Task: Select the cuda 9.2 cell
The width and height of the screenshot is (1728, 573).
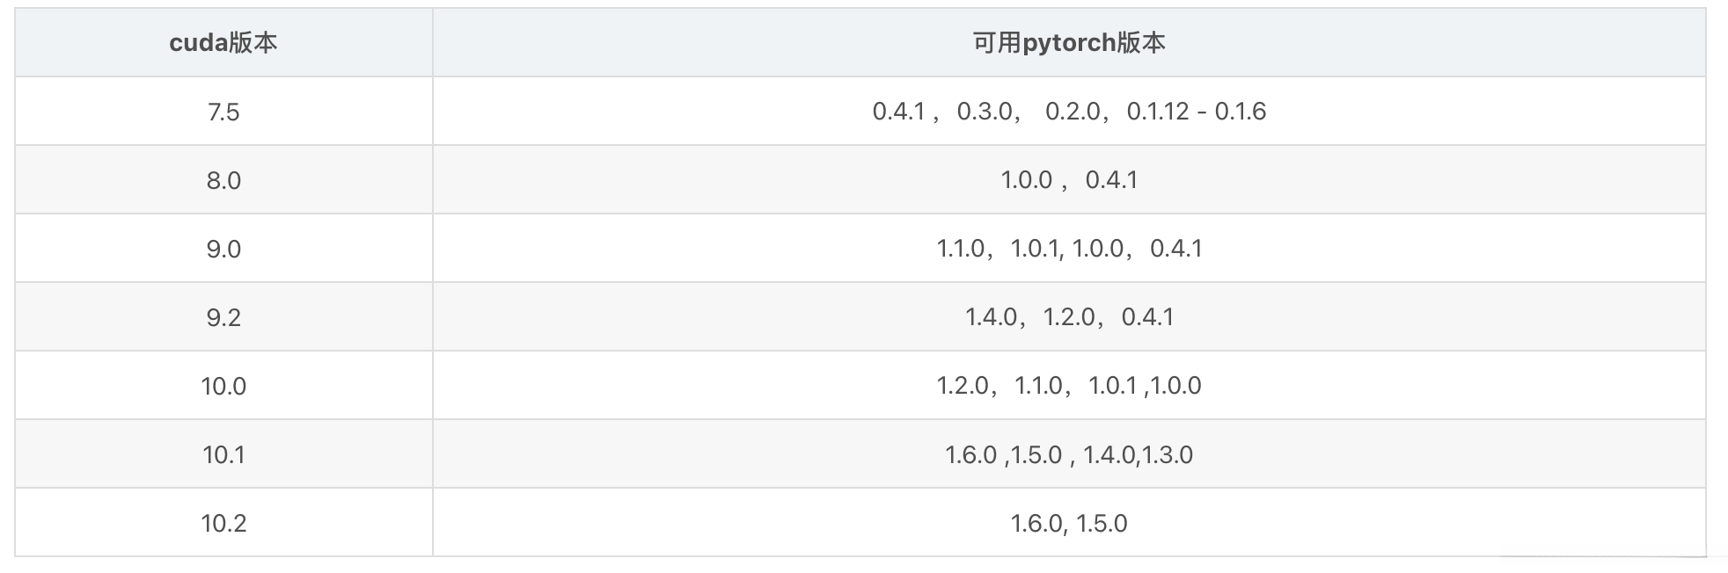Action: (x=223, y=317)
